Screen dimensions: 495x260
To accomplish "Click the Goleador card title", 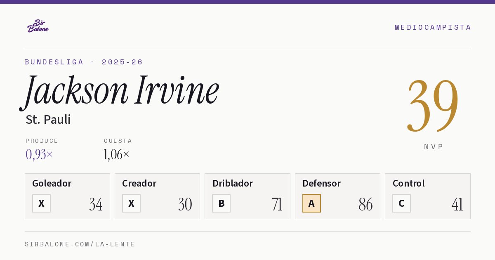I will [x=52, y=183].
